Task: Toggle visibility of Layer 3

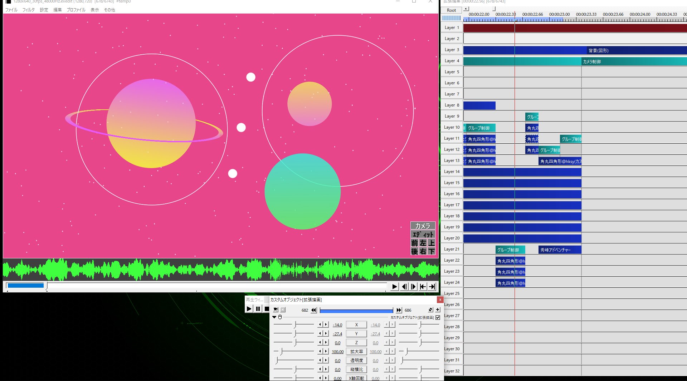Action: (x=452, y=50)
